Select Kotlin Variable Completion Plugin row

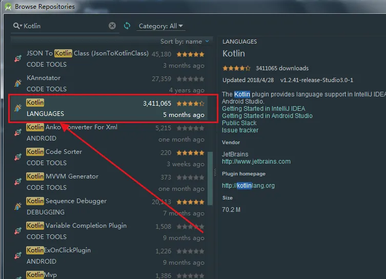[109, 231]
